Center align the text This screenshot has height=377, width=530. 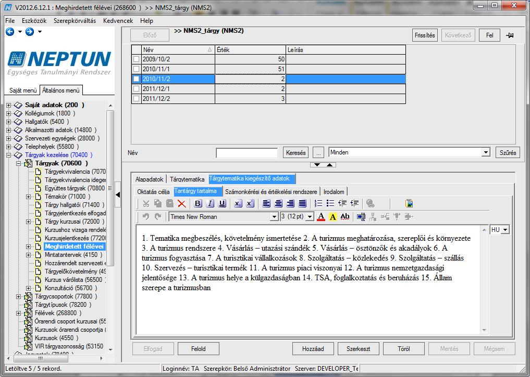278,203
